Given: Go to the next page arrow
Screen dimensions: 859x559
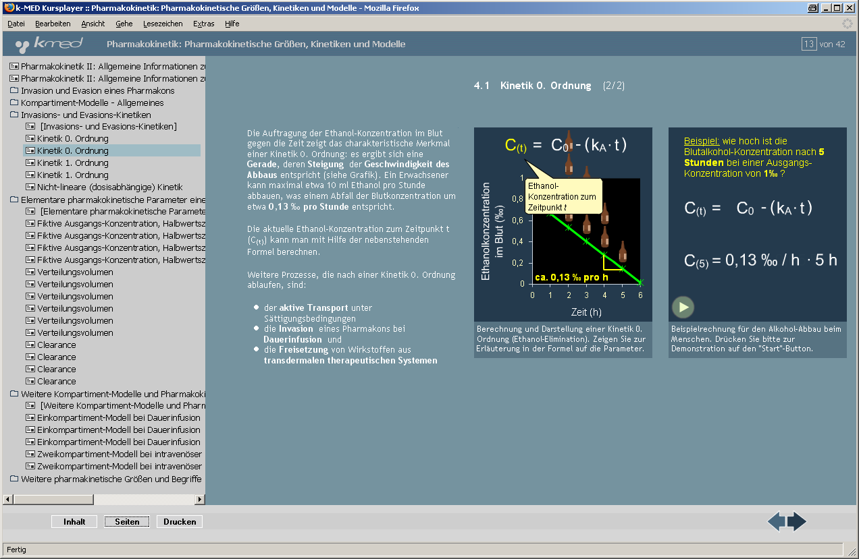Looking at the screenshot, I should coord(798,521).
